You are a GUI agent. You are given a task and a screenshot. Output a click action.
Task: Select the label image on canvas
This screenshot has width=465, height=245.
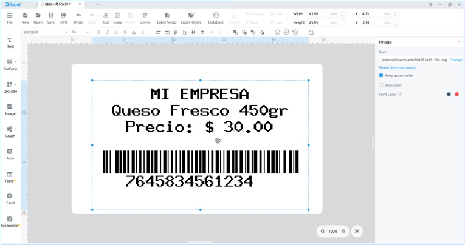pyautogui.click(x=200, y=145)
